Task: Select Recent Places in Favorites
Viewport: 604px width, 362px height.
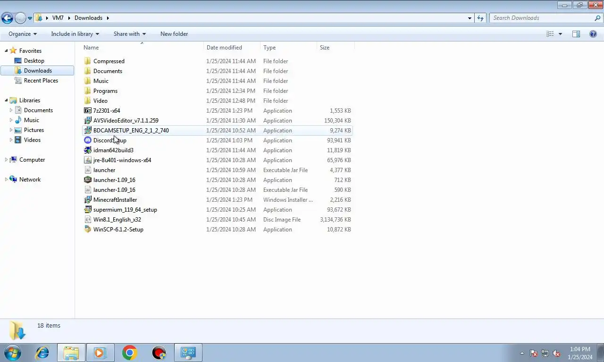Action: click(x=41, y=81)
